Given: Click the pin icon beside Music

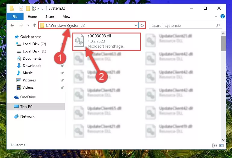Looking at the screenshot, I should click(62, 73).
